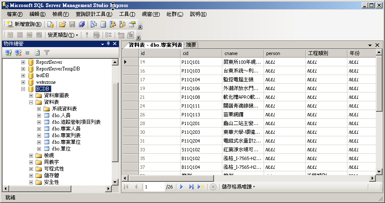Image resolution: width=385 pixels, height=203 pixels.
Task: Click the Add New Derived Table icon
Action: tap(131, 35)
